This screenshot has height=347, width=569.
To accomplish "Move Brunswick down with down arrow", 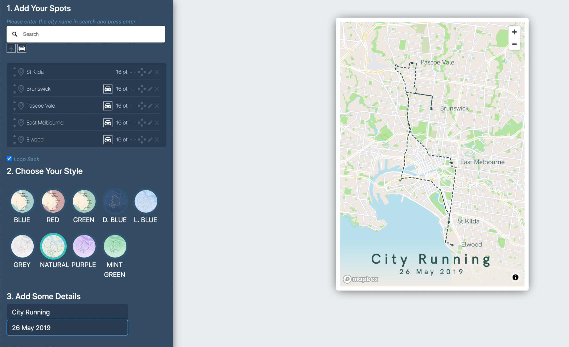I will coord(14,93).
